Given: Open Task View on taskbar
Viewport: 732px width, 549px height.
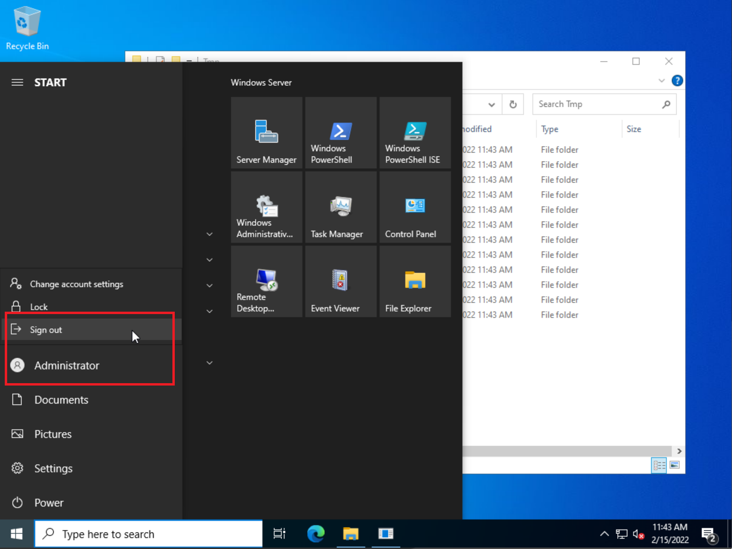Looking at the screenshot, I should (280, 534).
